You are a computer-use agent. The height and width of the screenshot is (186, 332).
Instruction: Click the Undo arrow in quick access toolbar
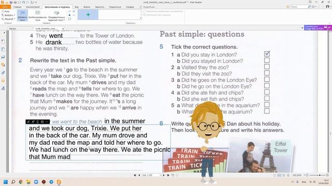pos(23,2)
